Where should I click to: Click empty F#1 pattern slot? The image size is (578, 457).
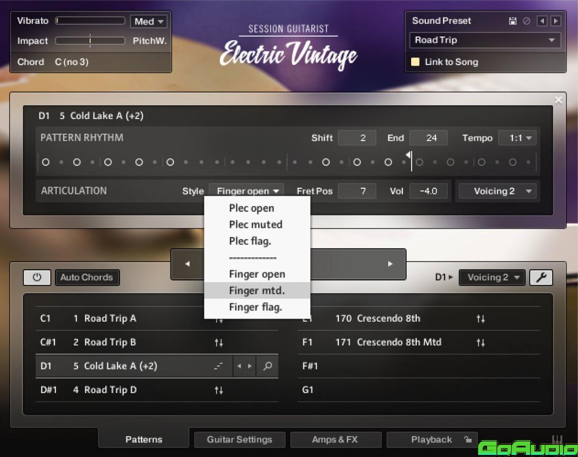click(419, 366)
